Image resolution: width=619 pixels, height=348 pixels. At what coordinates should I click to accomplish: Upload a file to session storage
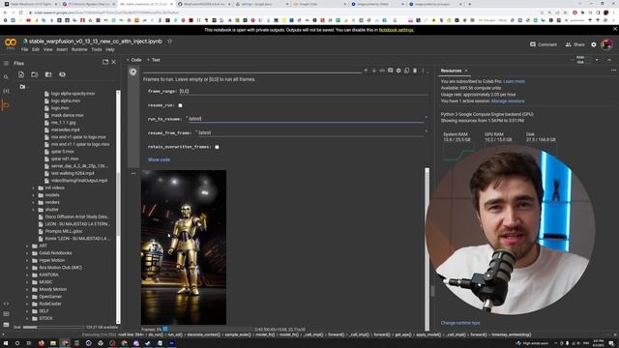coord(21,74)
